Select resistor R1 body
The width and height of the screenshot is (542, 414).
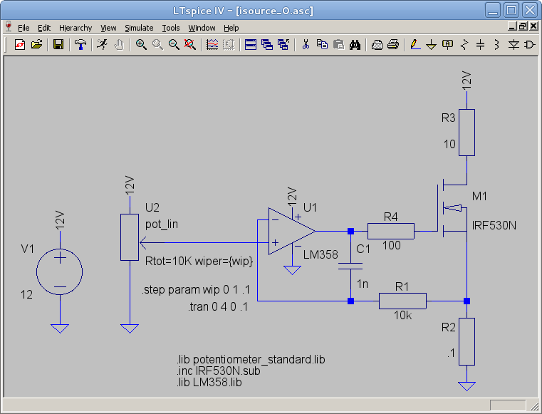402,301
